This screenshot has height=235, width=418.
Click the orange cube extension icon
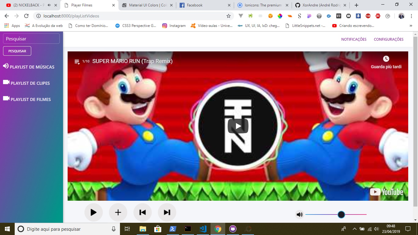pyautogui.click(x=270, y=16)
